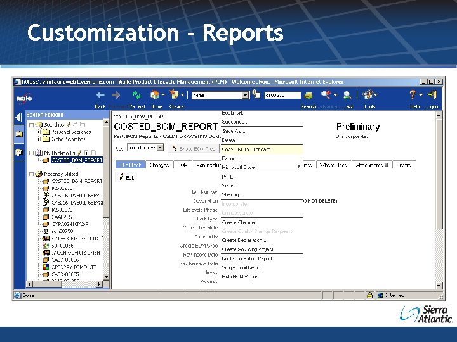457x342 pixels.
Task: Click the Logout door icon
Action: 432,95
